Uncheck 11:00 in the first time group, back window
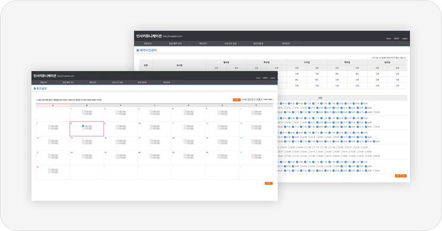This screenshot has width=442, height=231. (306, 104)
